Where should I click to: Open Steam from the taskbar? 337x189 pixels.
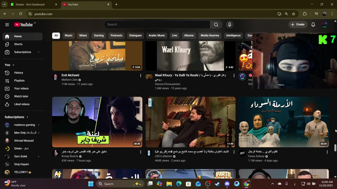click(217, 184)
